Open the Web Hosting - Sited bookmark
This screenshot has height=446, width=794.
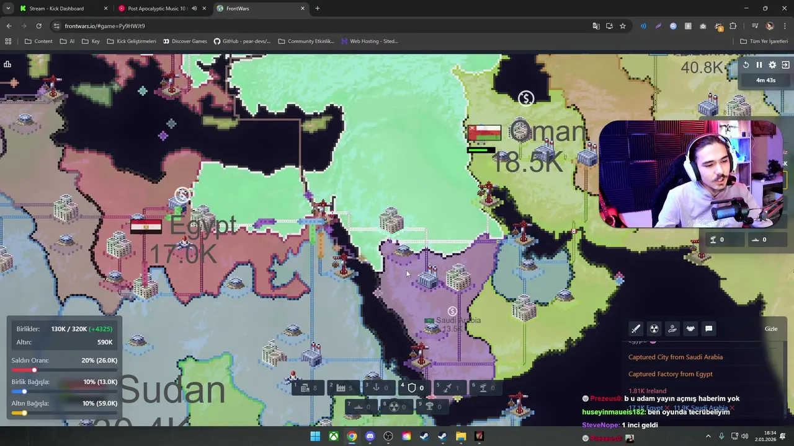[369, 42]
